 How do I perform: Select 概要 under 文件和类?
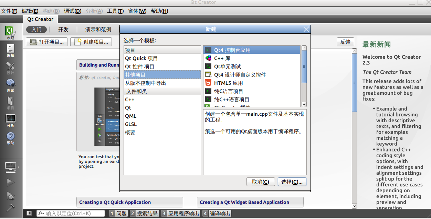pos(162,132)
